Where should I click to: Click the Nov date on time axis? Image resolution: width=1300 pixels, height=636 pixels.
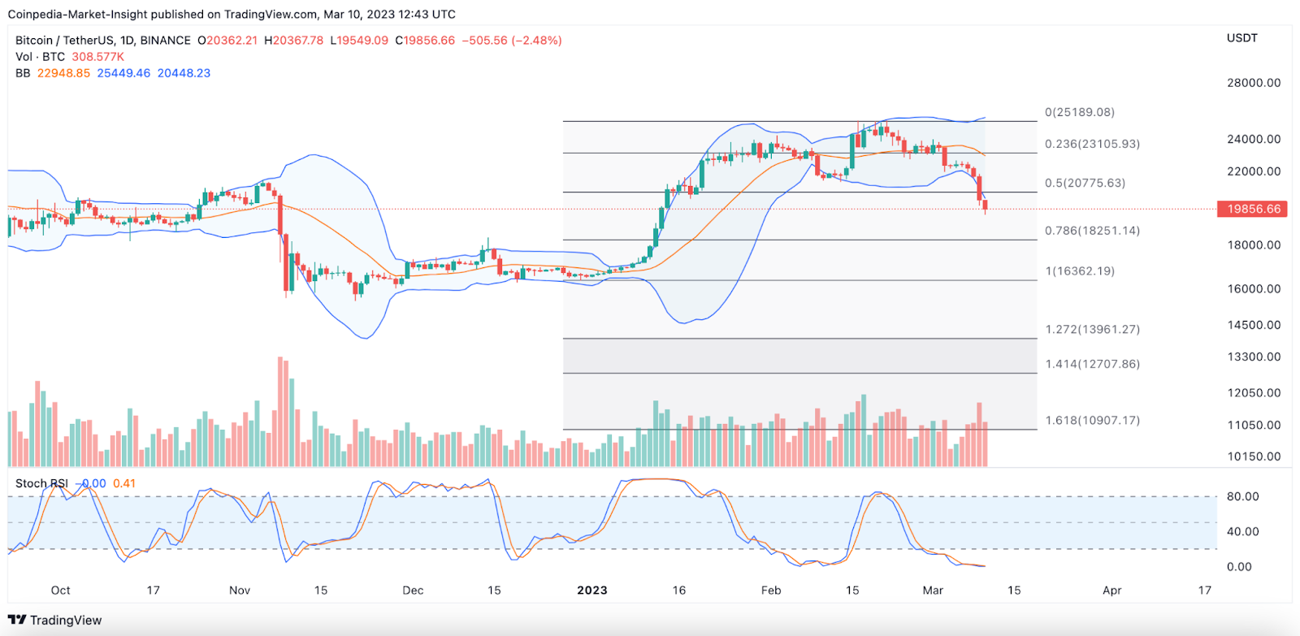pyautogui.click(x=240, y=591)
